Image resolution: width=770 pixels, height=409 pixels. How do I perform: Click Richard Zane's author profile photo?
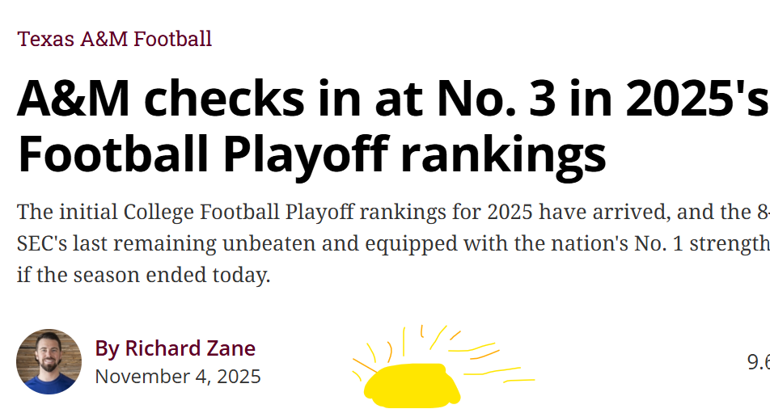pyautogui.click(x=49, y=361)
